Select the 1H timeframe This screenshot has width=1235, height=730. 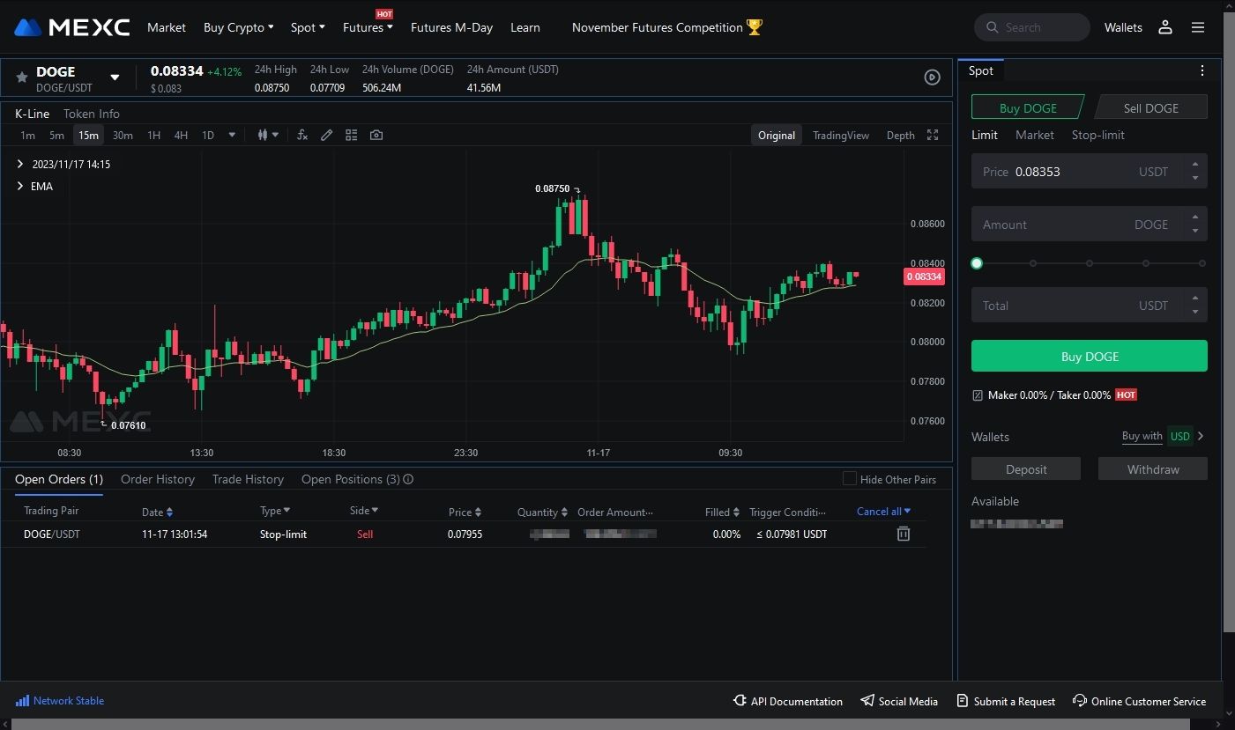coord(153,135)
